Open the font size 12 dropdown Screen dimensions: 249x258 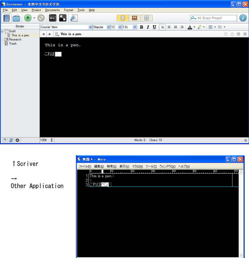click(x=120, y=27)
